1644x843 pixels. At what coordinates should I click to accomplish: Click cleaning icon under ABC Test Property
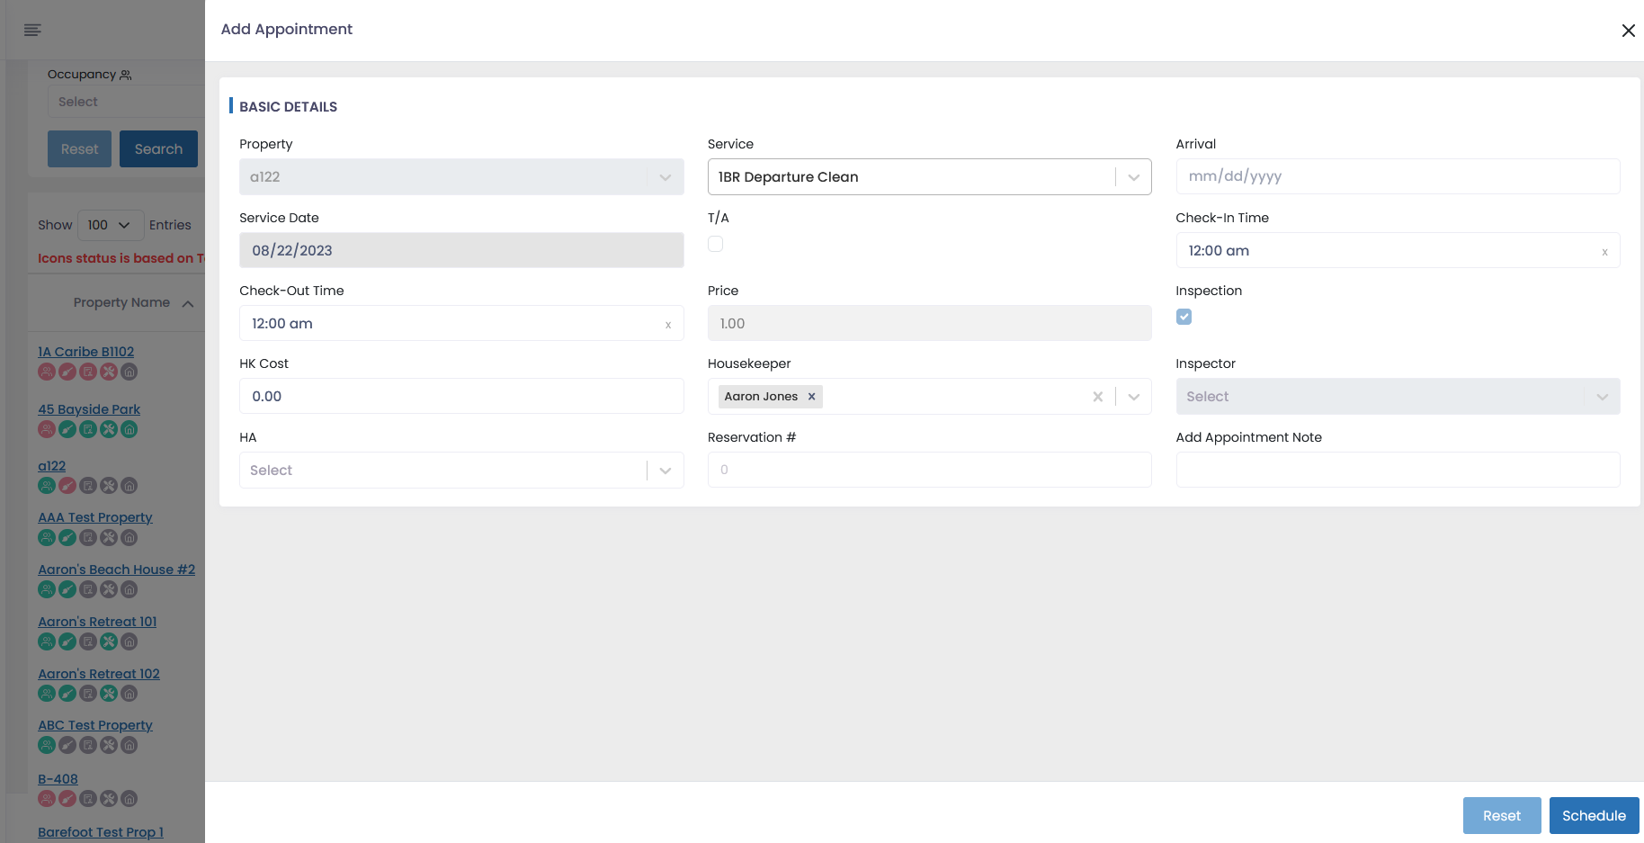[67, 746]
